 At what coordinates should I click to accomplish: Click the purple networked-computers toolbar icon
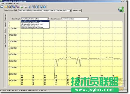pyautogui.click(x=17, y=7)
